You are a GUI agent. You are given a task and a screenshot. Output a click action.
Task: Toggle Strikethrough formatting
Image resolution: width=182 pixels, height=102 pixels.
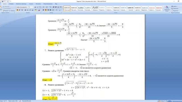tap(26, 10)
